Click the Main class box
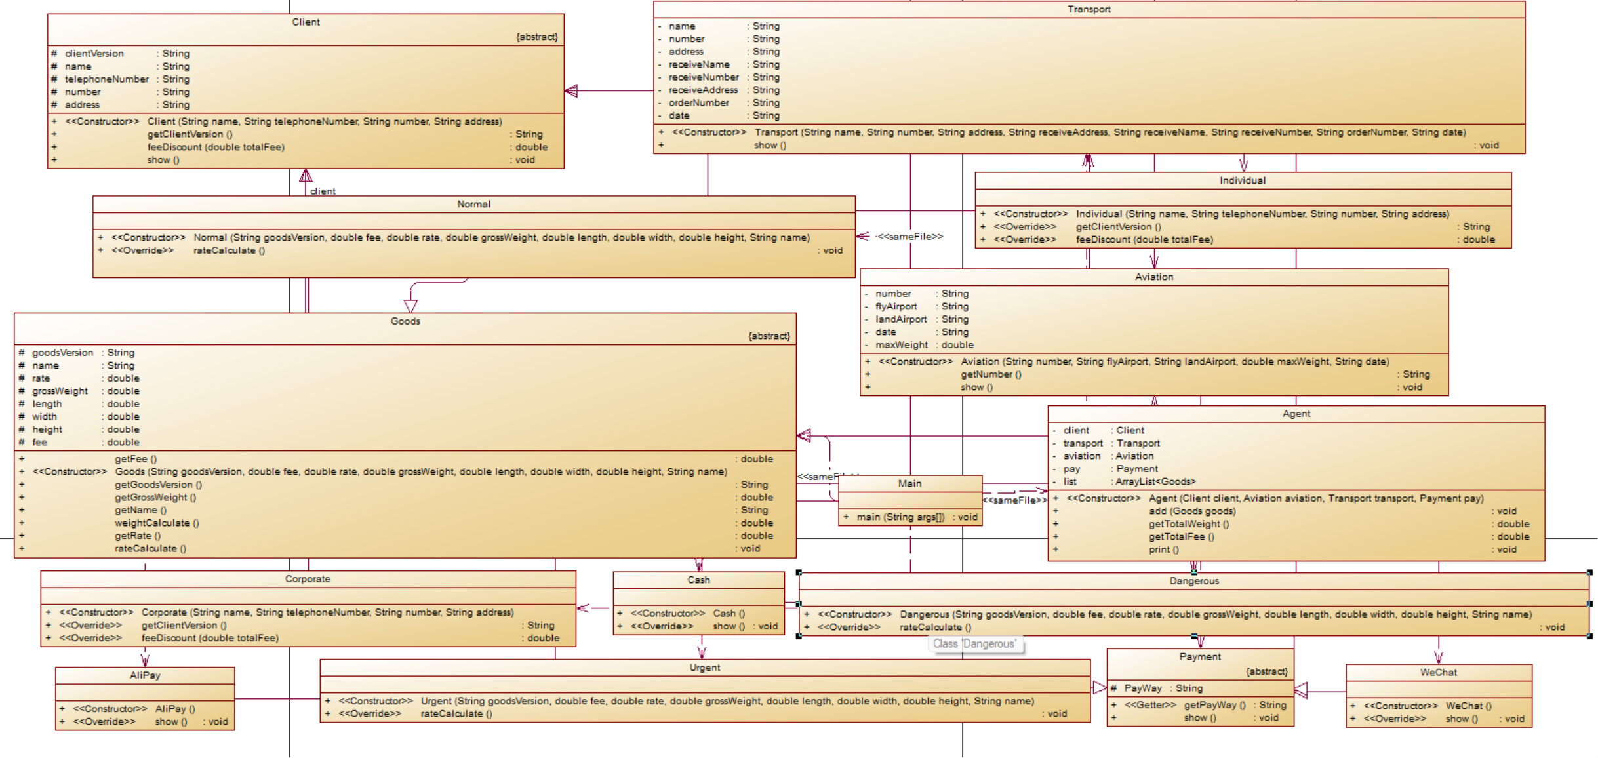This screenshot has height=758, width=1598. tap(909, 483)
